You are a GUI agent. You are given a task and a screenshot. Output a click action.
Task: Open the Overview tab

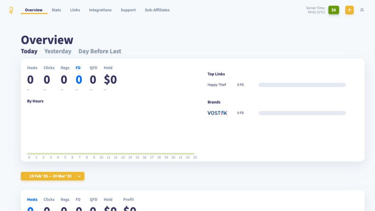pyautogui.click(x=34, y=10)
